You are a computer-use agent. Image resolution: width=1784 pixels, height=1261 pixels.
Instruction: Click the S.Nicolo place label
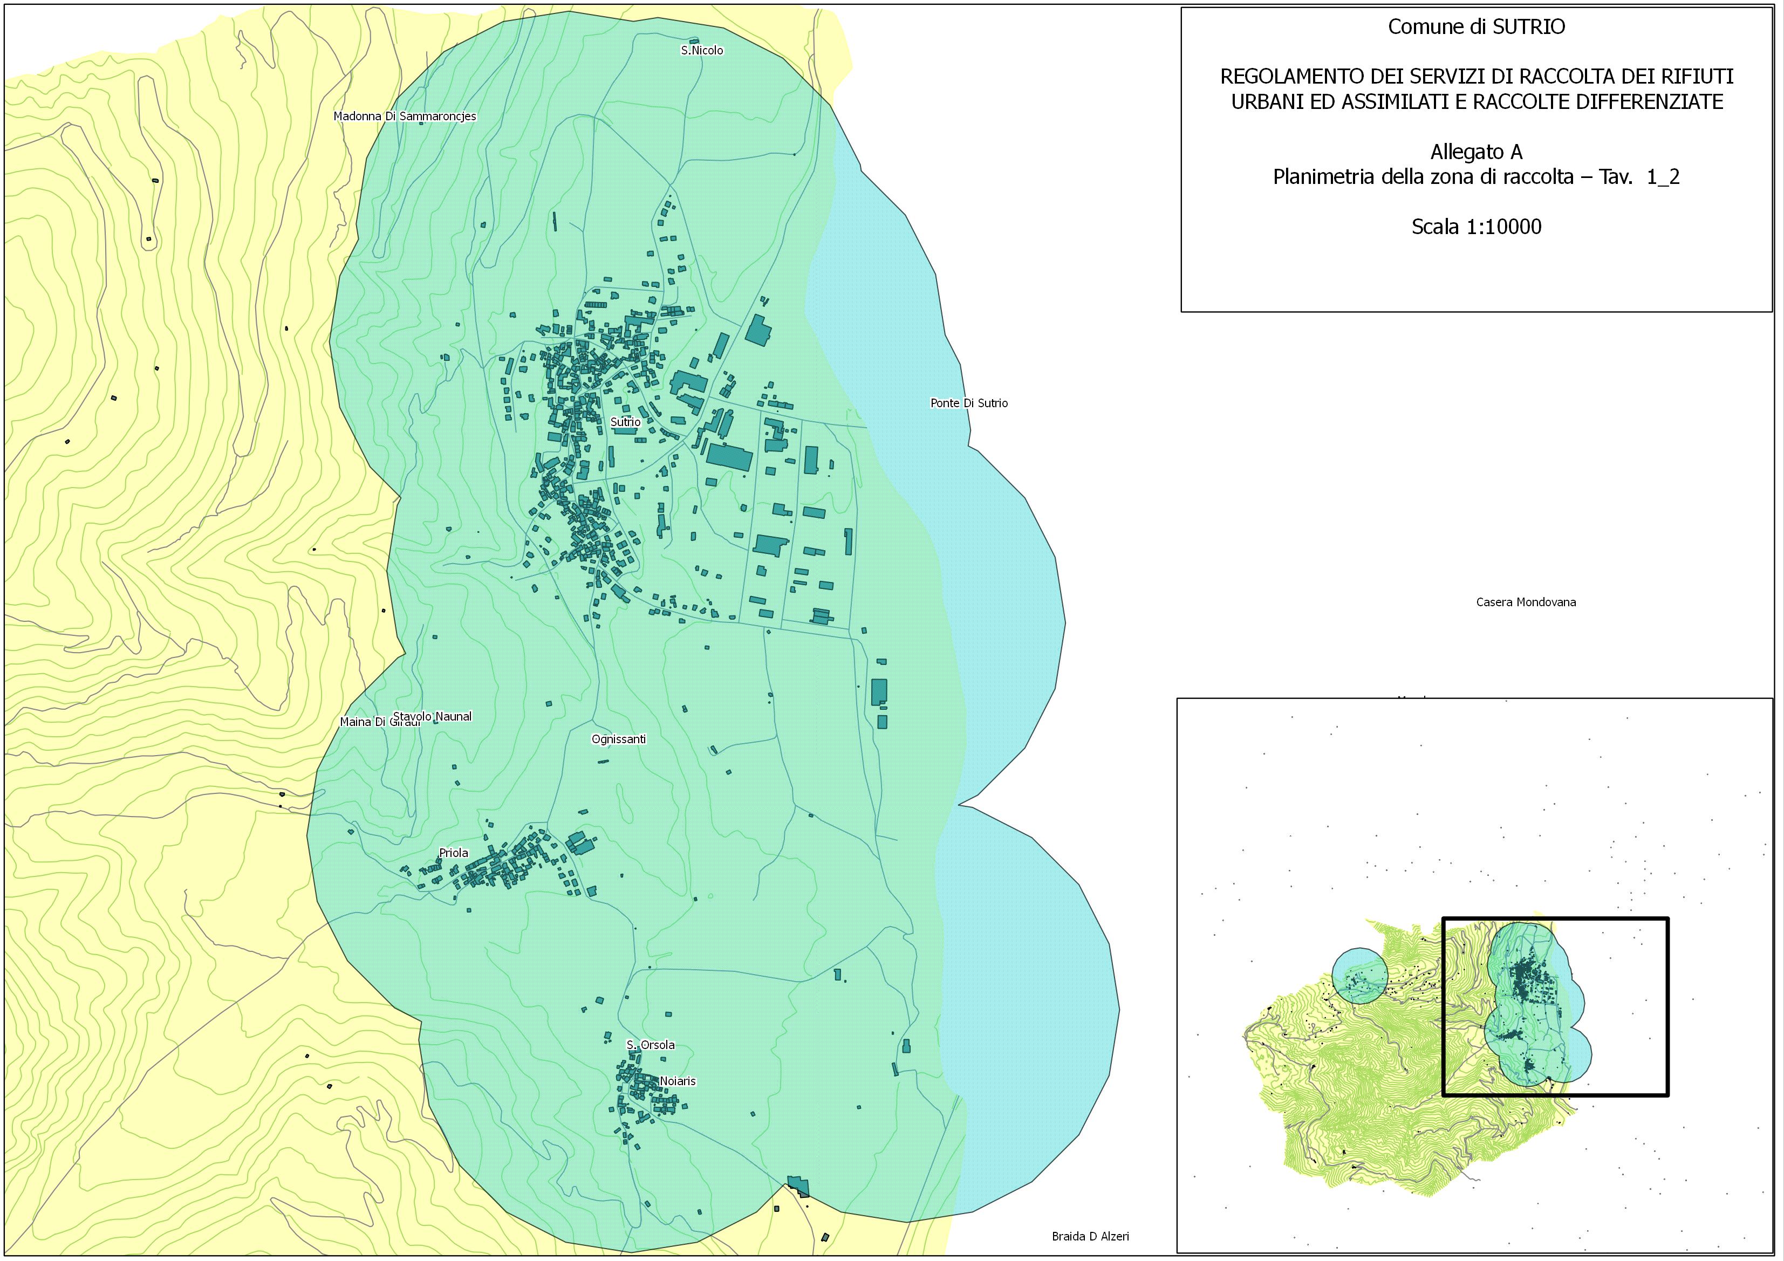(702, 51)
